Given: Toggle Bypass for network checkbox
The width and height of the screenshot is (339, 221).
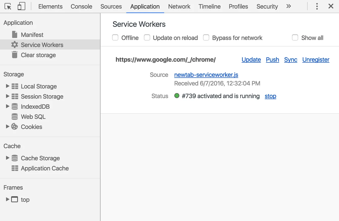Looking at the screenshot, I should pyautogui.click(x=206, y=38).
